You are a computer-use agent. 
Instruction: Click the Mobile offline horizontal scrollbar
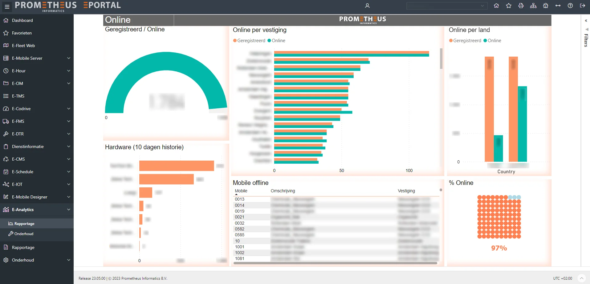pyautogui.click(x=335, y=263)
